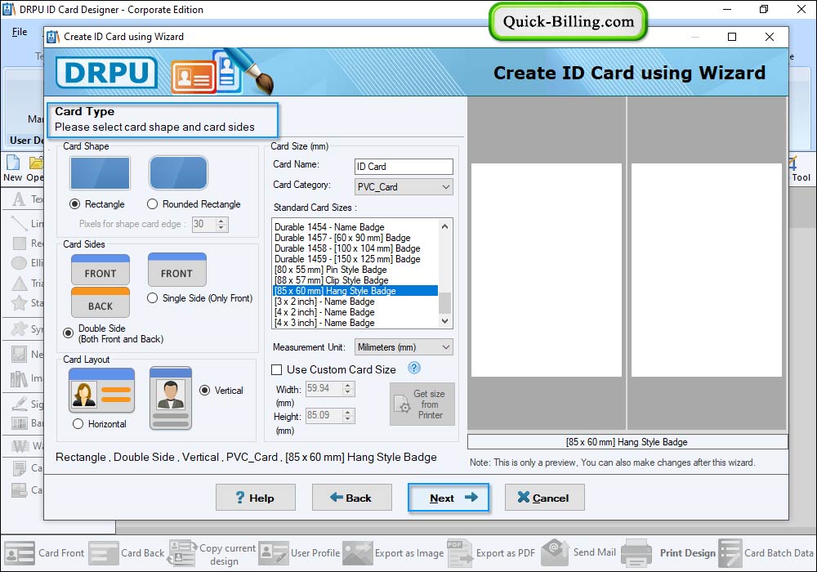Screen dimensions: 817x572
Task: Click Print Design in bottom toolbar
Action: coord(668,552)
